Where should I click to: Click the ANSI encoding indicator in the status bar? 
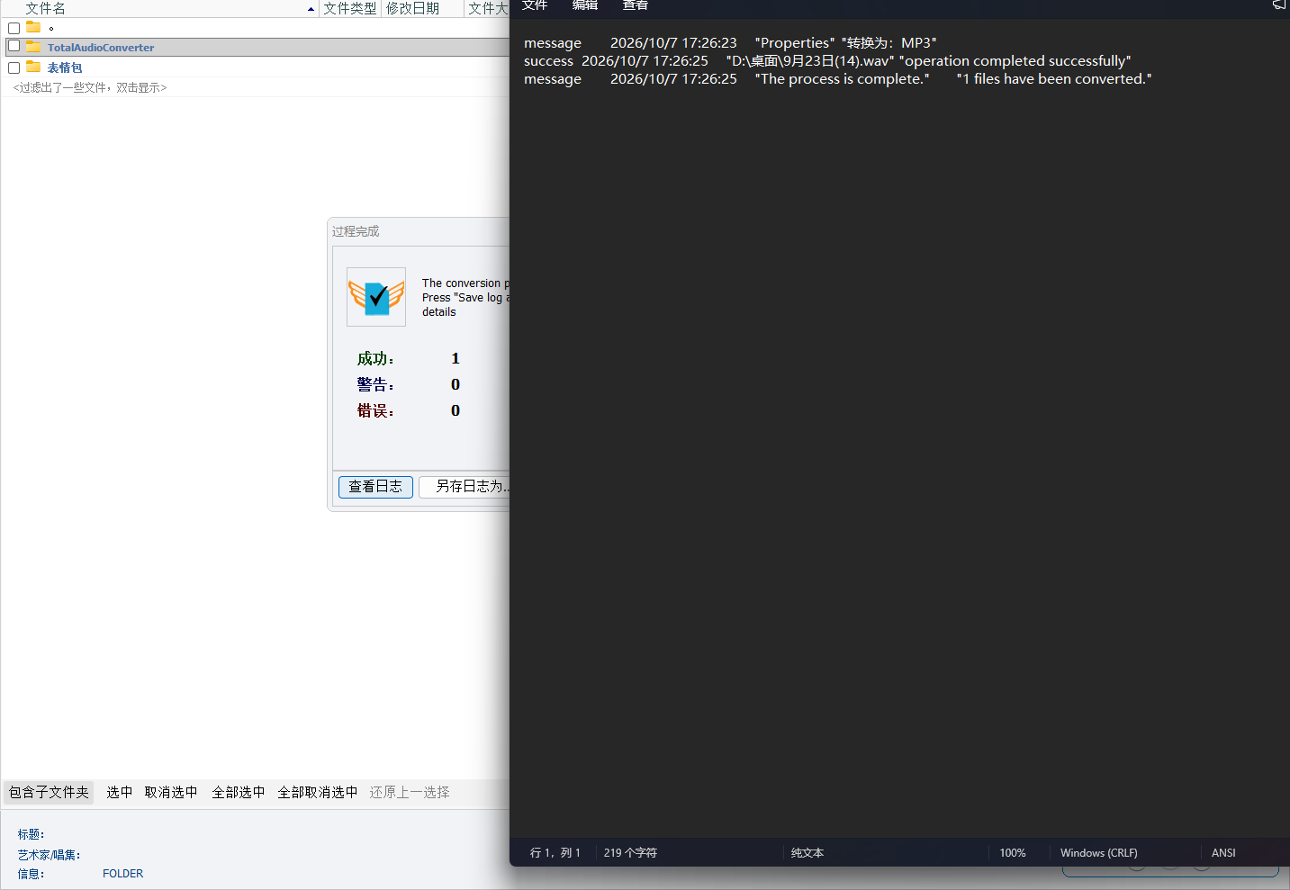point(1223,853)
